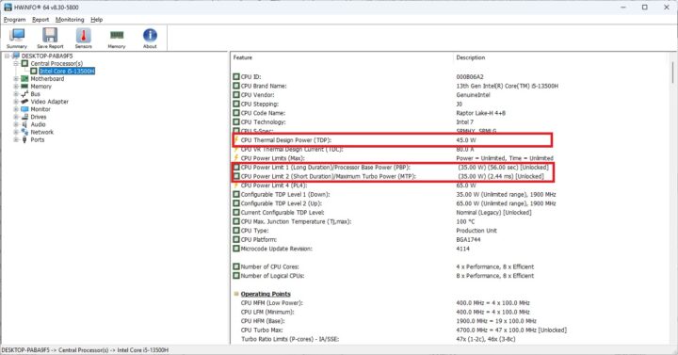The width and height of the screenshot is (678, 355).
Task: Select the Audio node in tree
Action: click(x=38, y=124)
